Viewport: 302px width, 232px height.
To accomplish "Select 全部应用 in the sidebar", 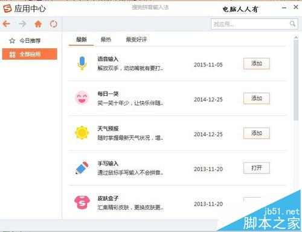I will coord(30,54).
